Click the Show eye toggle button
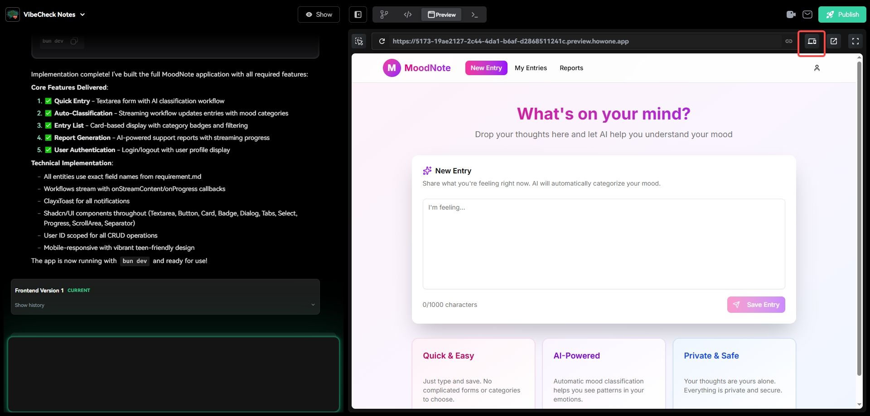 point(319,14)
